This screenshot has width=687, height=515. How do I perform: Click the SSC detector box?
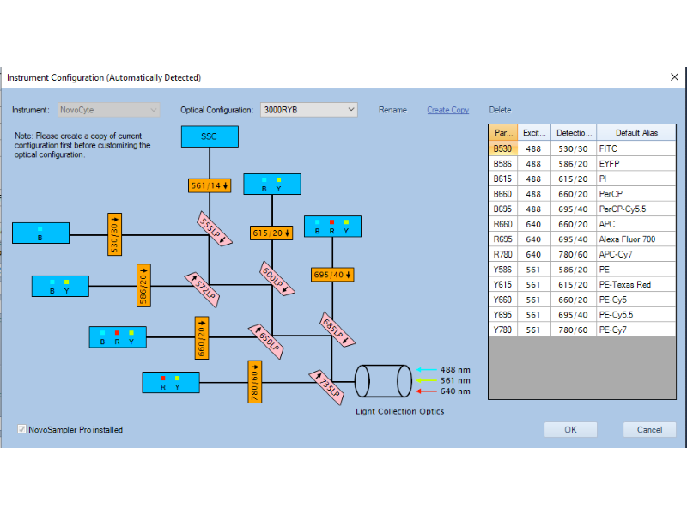point(210,136)
